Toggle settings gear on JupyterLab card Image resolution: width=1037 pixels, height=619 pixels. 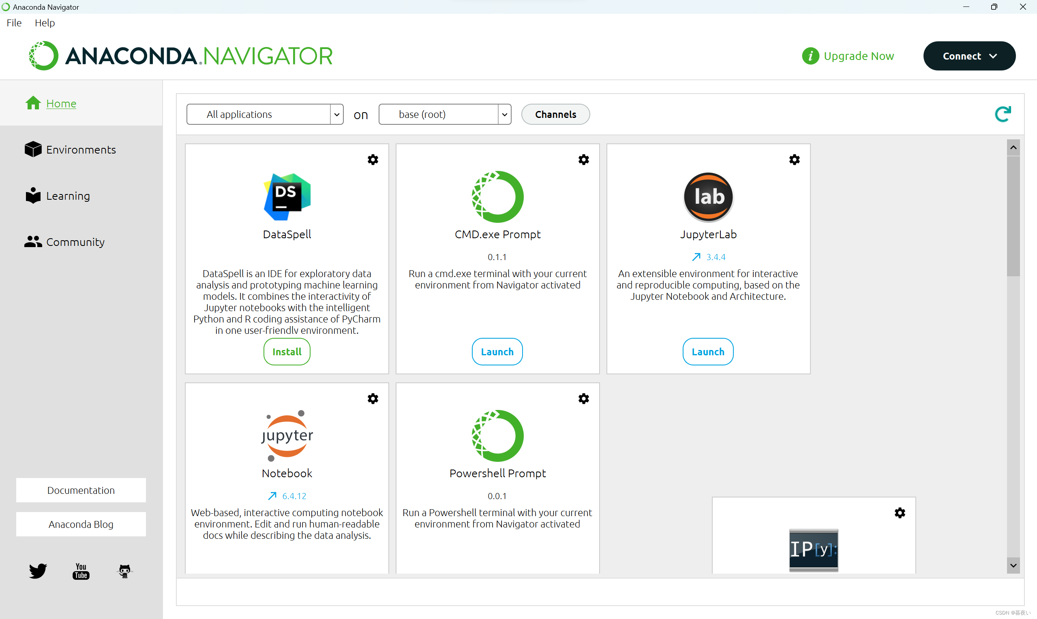[x=795, y=159]
